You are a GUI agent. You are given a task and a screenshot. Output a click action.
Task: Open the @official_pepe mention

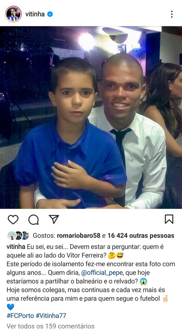[x=102, y=273]
